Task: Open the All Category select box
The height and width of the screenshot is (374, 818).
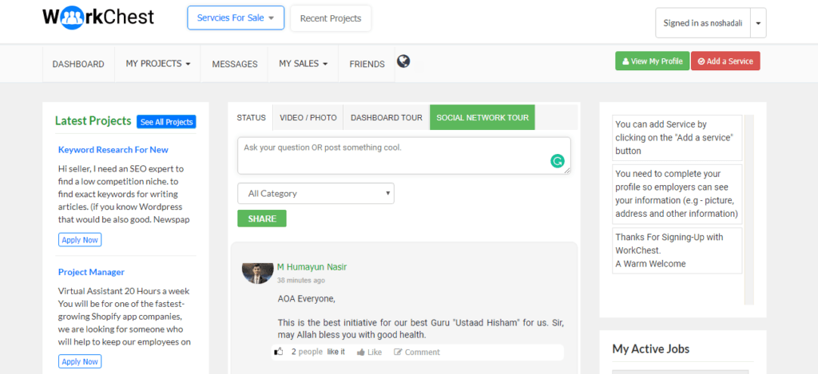Action: pyautogui.click(x=316, y=193)
